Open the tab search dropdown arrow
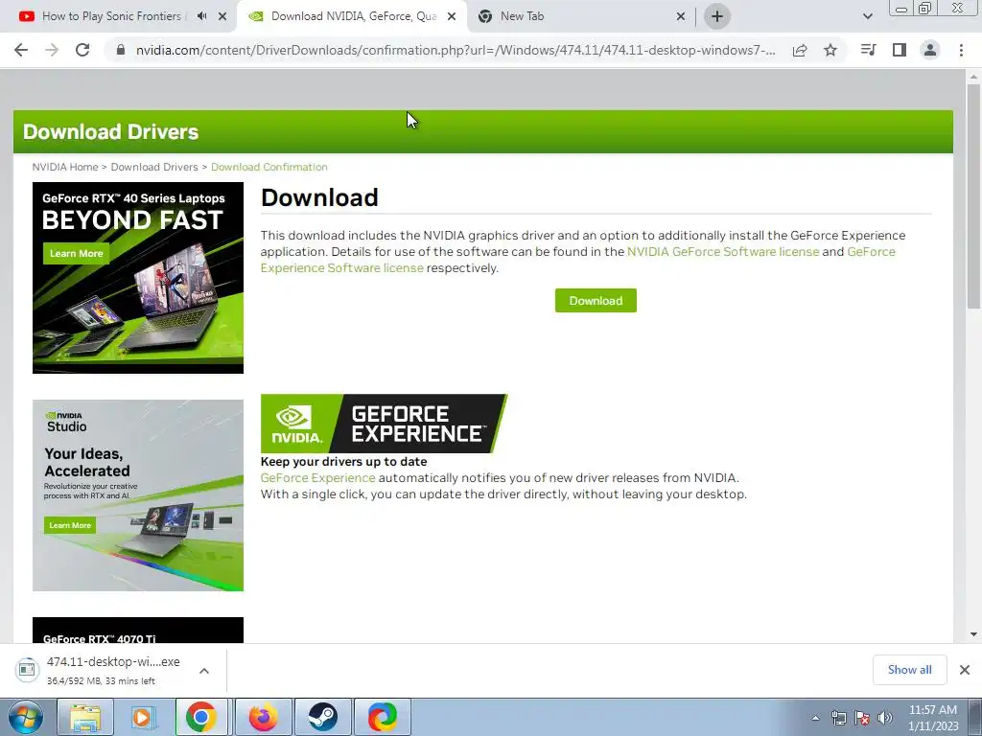The width and height of the screenshot is (982, 736). click(x=867, y=16)
